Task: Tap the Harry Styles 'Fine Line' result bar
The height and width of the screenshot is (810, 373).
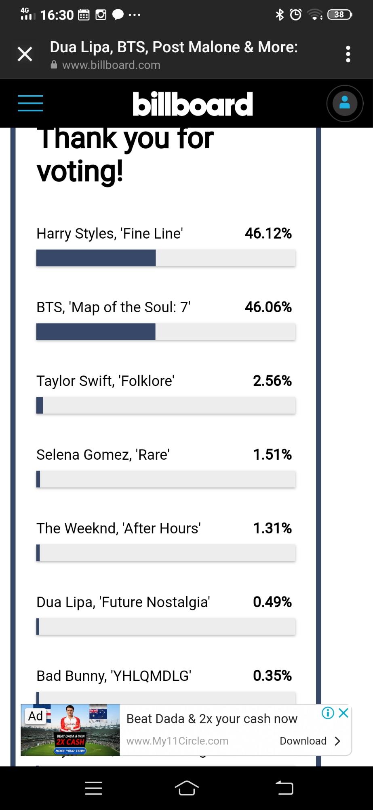Action: click(x=166, y=258)
